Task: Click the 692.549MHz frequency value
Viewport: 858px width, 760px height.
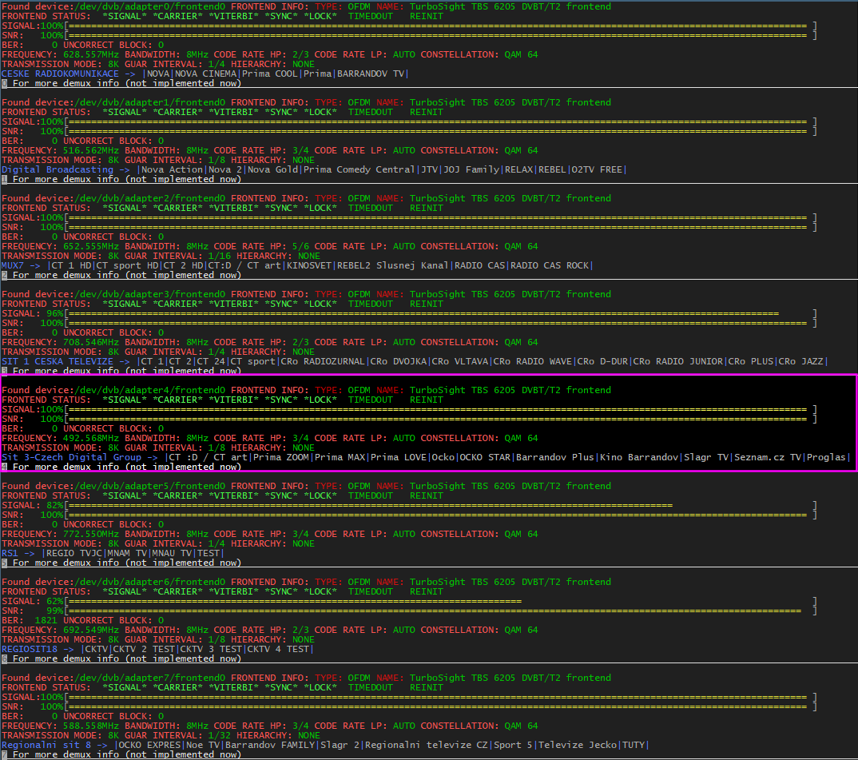Action: 91,630
